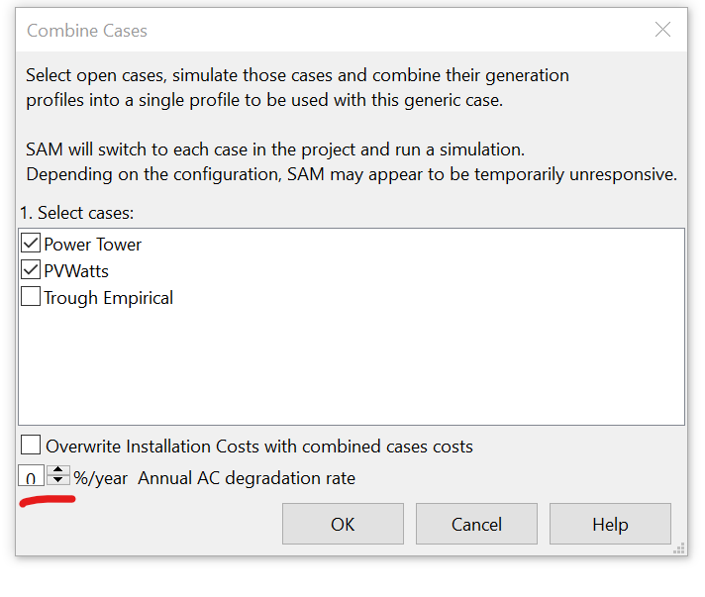Confirm with the OK button
The width and height of the screenshot is (705, 597).
pos(343,524)
